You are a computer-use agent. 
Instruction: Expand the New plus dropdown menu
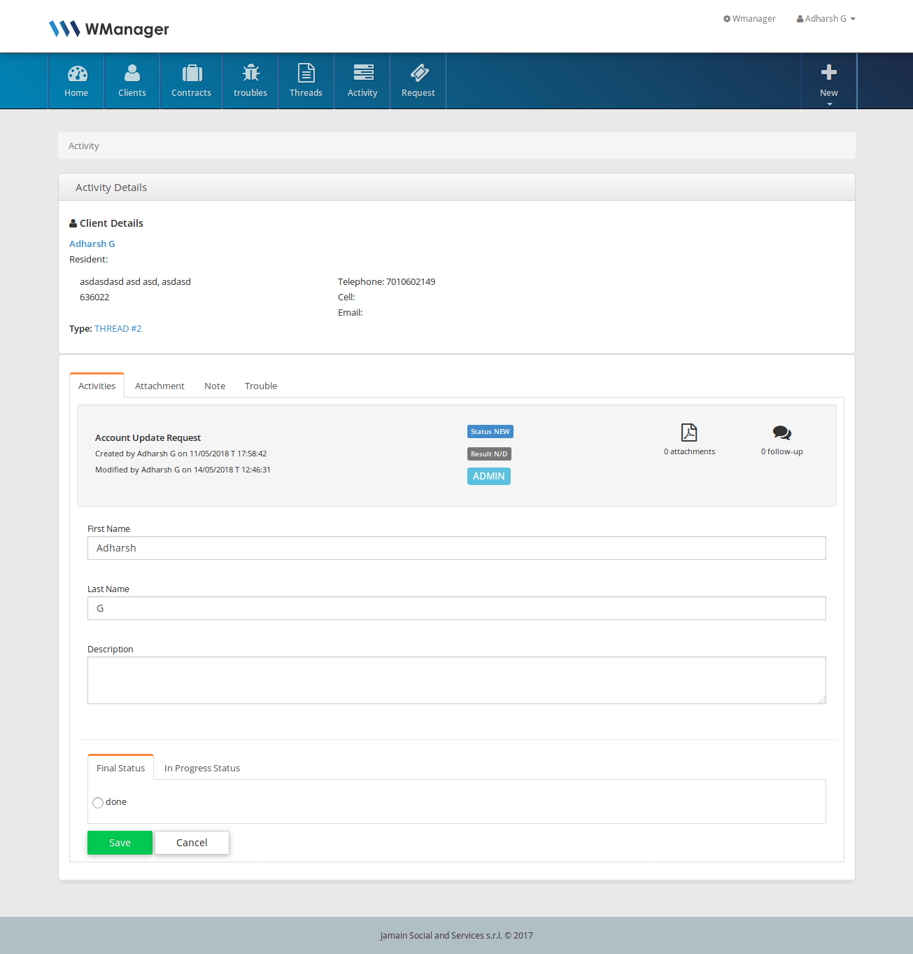tap(829, 80)
